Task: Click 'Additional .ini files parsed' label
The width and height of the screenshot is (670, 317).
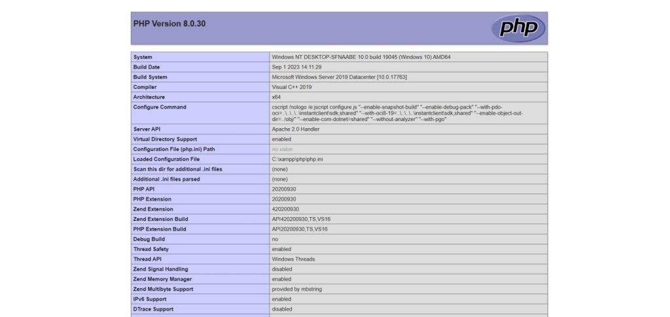Action: tap(166, 179)
